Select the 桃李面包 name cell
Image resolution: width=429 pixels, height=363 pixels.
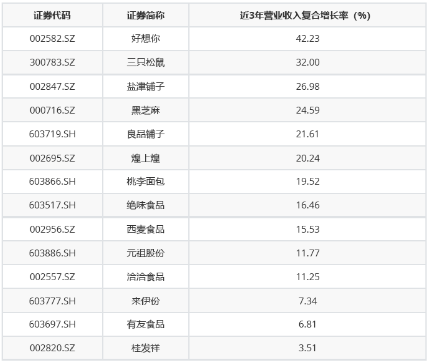click(146, 181)
